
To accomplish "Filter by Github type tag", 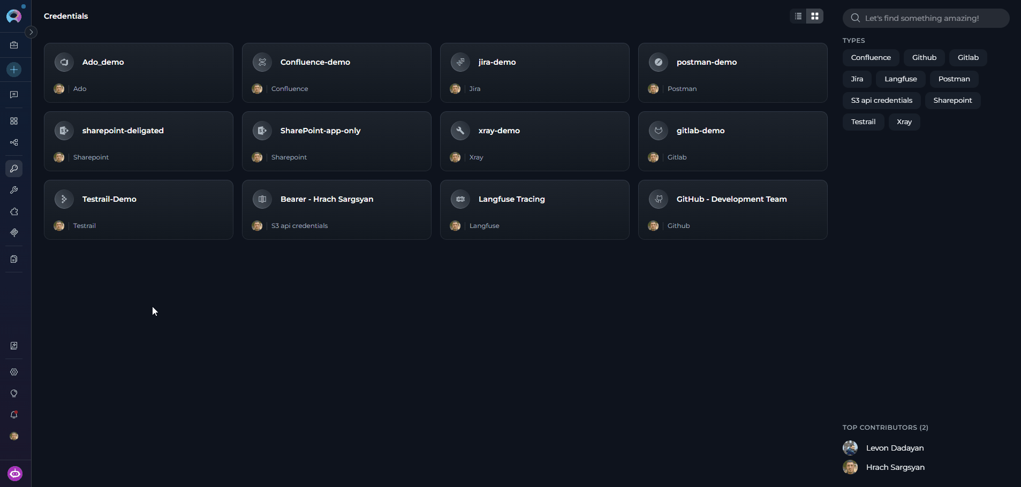I will 925,57.
